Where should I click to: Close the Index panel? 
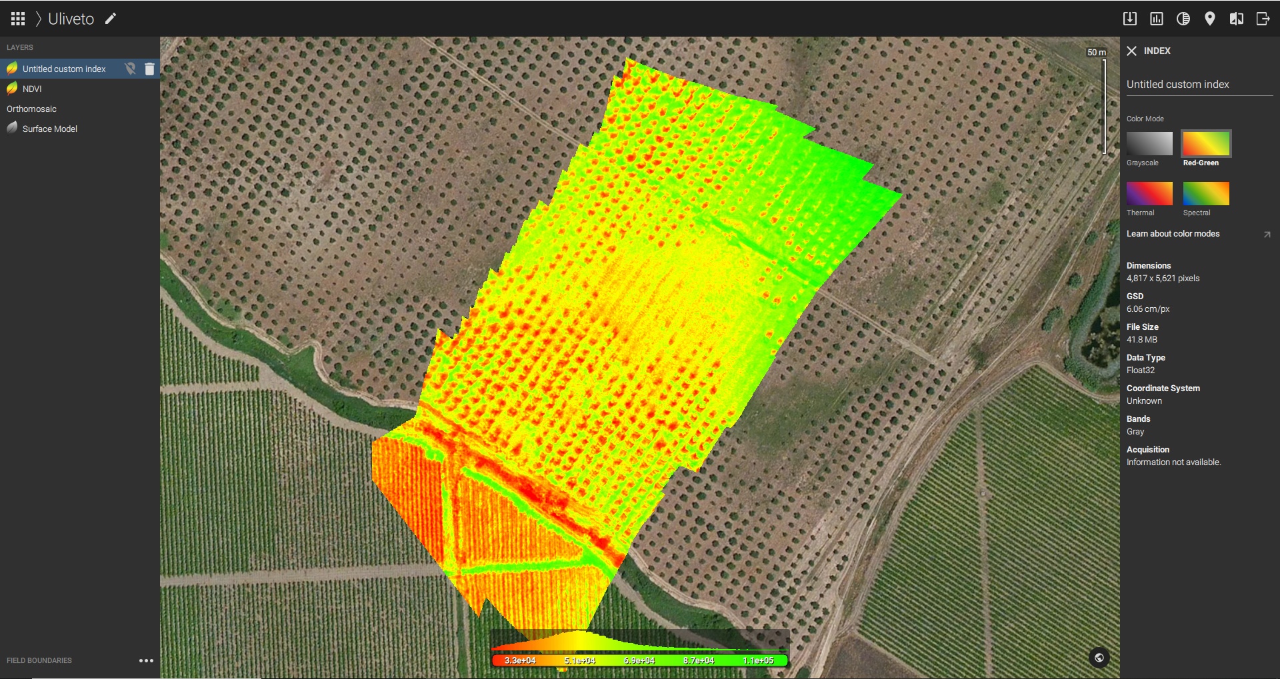click(x=1131, y=51)
